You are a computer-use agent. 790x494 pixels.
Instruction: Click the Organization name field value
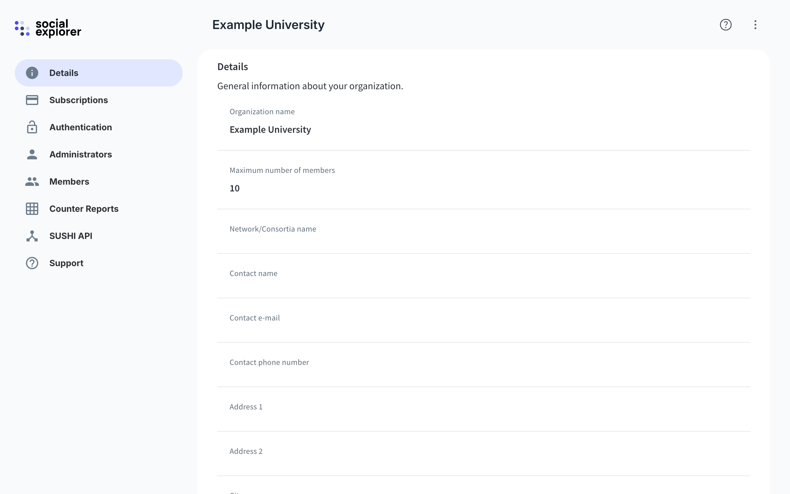pos(270,130)
